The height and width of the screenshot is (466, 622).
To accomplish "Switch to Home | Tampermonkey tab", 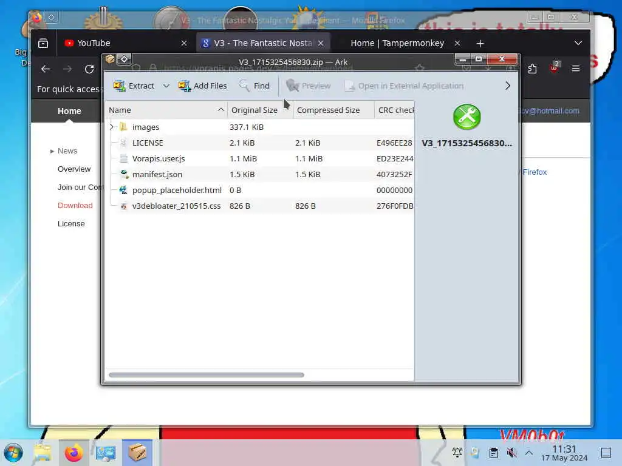I will point(397,43).
